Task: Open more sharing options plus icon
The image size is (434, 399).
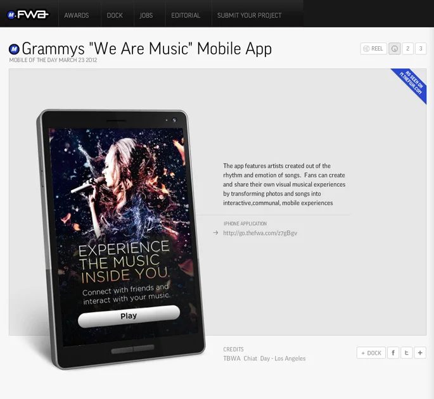Action: click(x=420, y=353)
